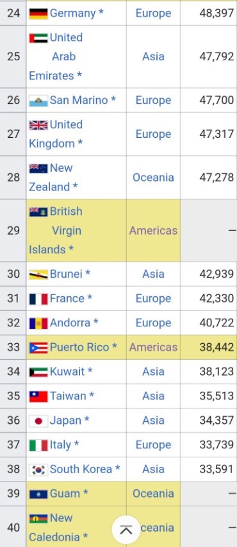Click the Taiwan flag icon
Image resolution: width=237 pixels, height=547 pixels.
[x=38, y=397]
